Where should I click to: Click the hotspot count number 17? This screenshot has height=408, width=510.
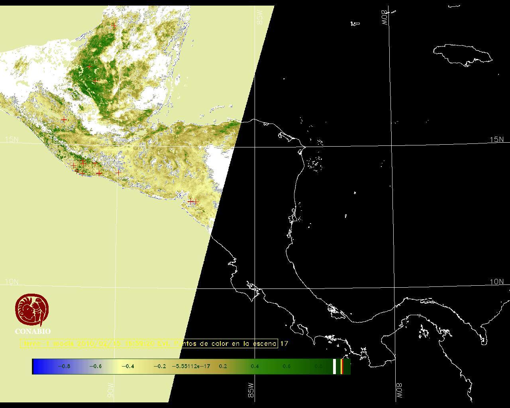click(x=284, y=343)
